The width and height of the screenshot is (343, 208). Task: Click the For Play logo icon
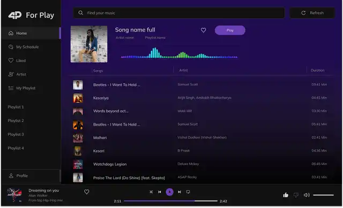[x=15, y=15]
